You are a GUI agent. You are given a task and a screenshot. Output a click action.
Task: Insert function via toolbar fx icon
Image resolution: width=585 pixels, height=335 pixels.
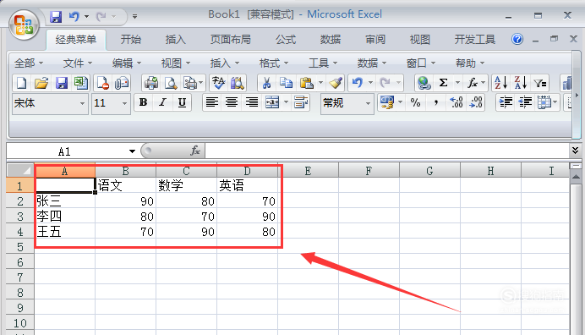click(473, 83)
